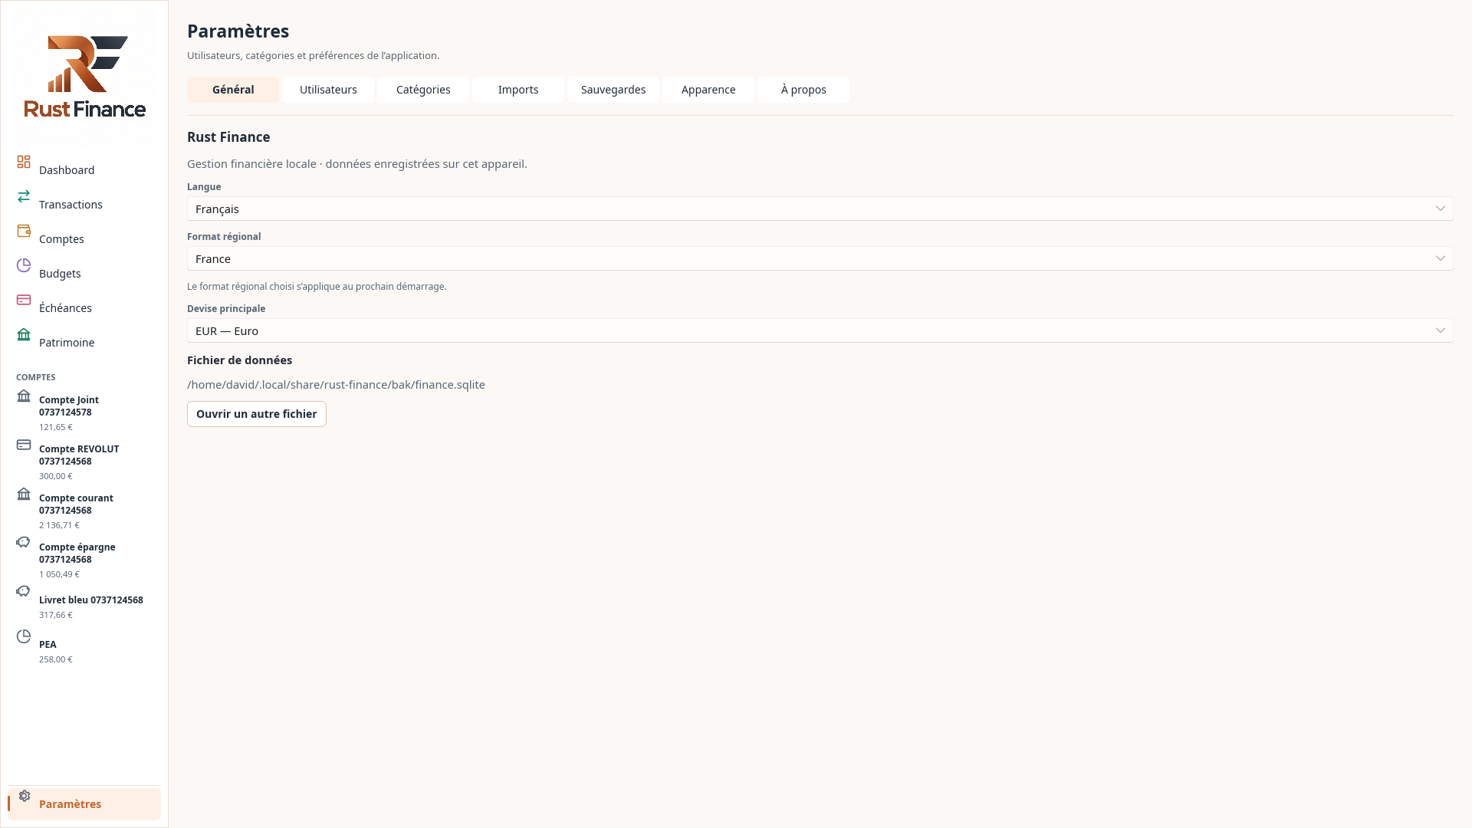Switch to the Général tab

[x=233, y=90]
